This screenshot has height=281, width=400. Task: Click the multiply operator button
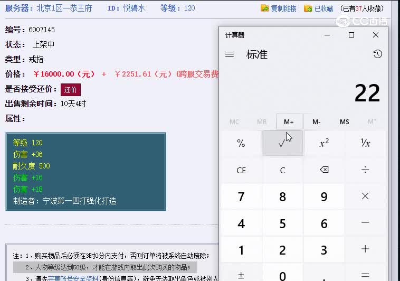point(365,196)
